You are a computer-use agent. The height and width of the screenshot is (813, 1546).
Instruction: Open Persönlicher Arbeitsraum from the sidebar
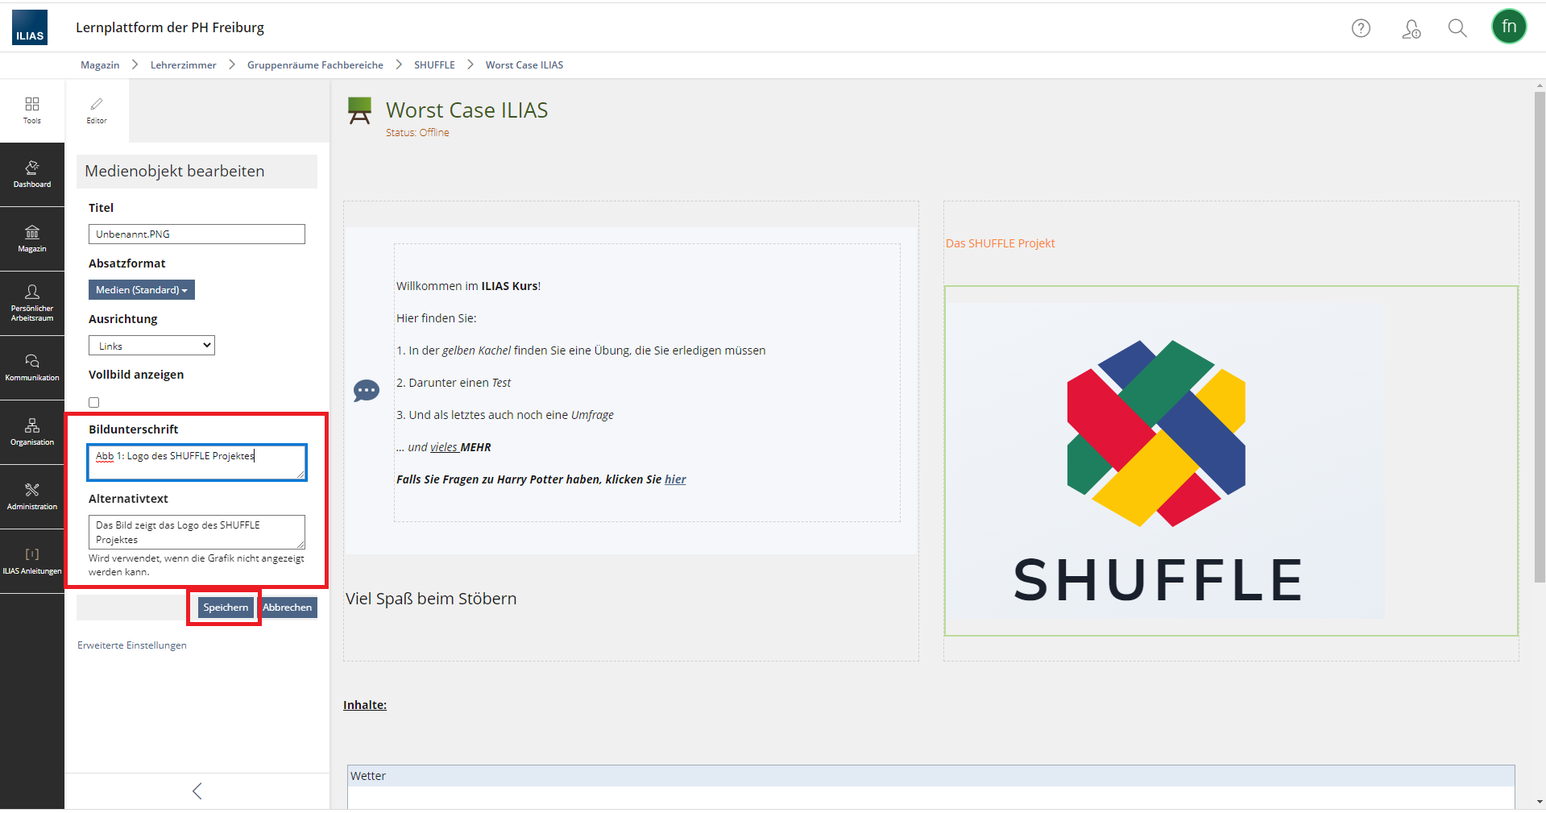click(31, 302)
